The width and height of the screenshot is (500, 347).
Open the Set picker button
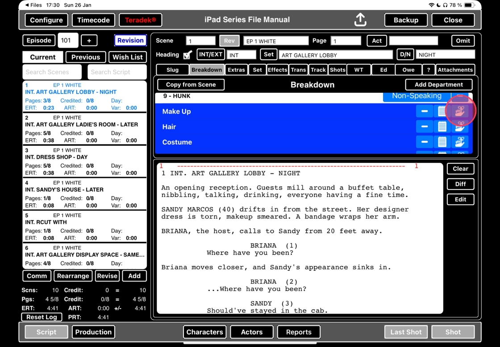click(268, 54)
